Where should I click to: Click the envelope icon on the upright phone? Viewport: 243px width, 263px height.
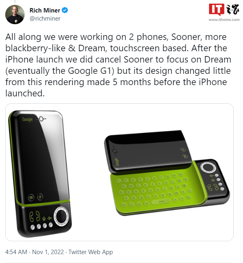30,197
